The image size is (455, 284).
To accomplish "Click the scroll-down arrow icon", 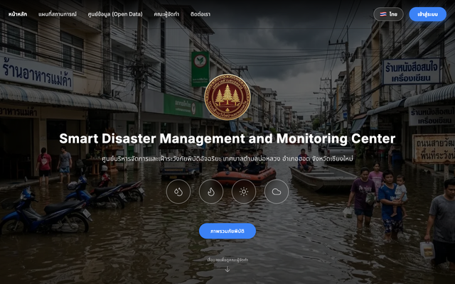I will [x=227, y=269].
